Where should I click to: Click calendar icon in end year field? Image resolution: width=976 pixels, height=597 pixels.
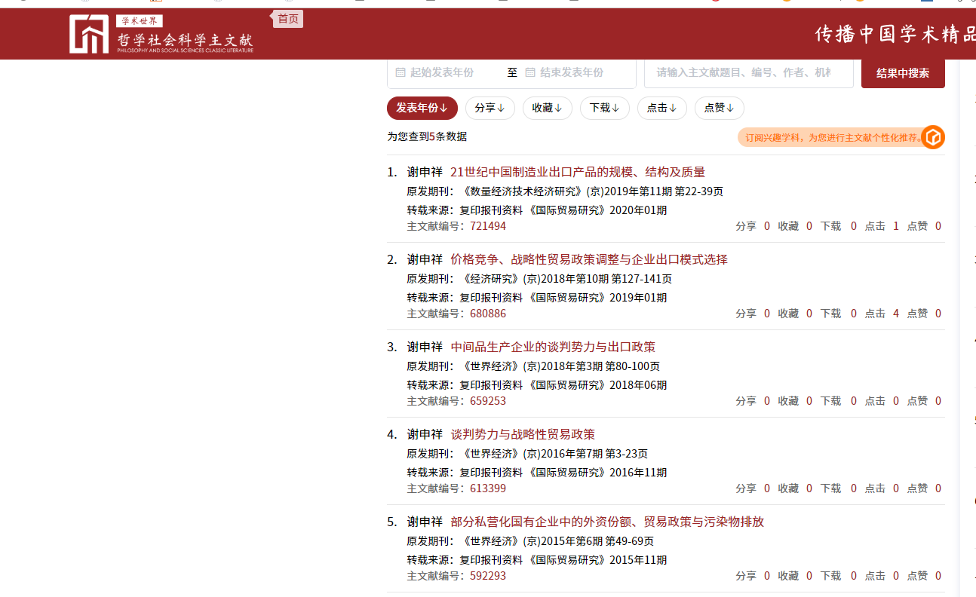pyautogui.click(x=530, y=72)
